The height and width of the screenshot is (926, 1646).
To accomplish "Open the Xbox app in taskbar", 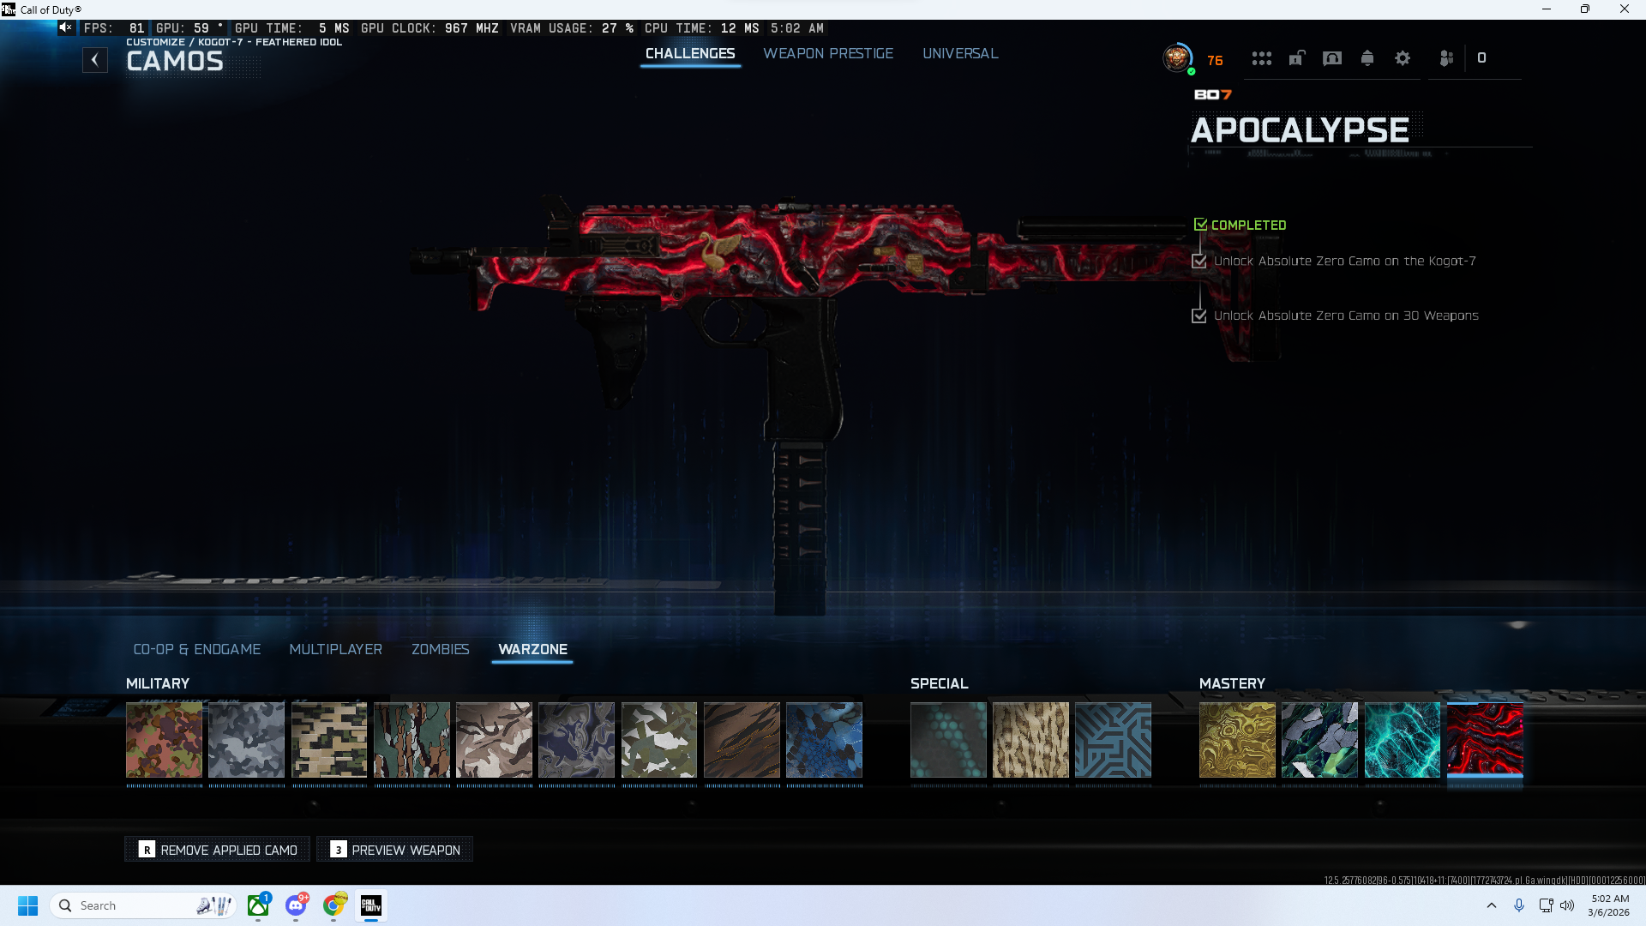I will pyautogui.click(x=258, y=905).
